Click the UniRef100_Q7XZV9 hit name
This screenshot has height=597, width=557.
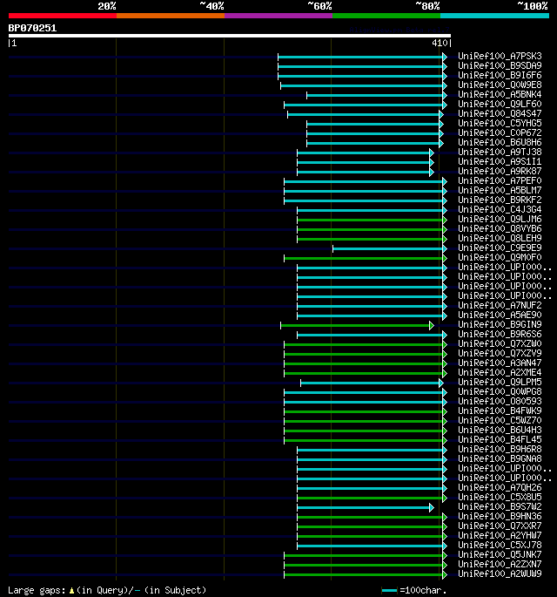pyautogui.click(x=500, y=354)
